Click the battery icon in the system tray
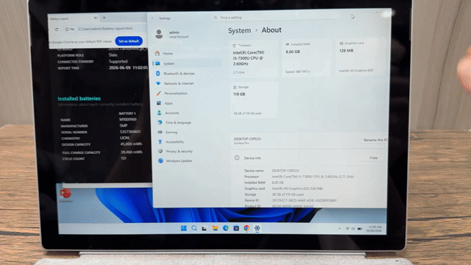Screen dimensions: 471x265 360,229
